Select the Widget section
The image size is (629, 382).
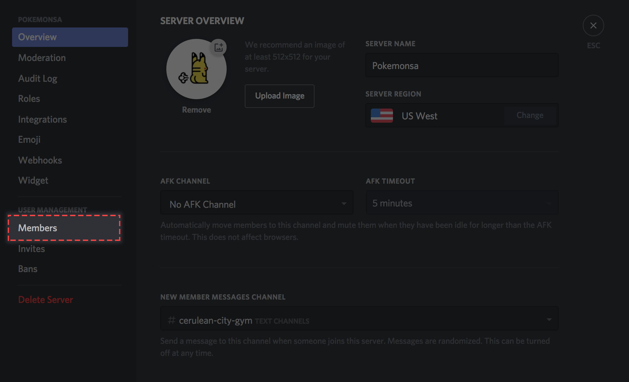tap(33, 180)
